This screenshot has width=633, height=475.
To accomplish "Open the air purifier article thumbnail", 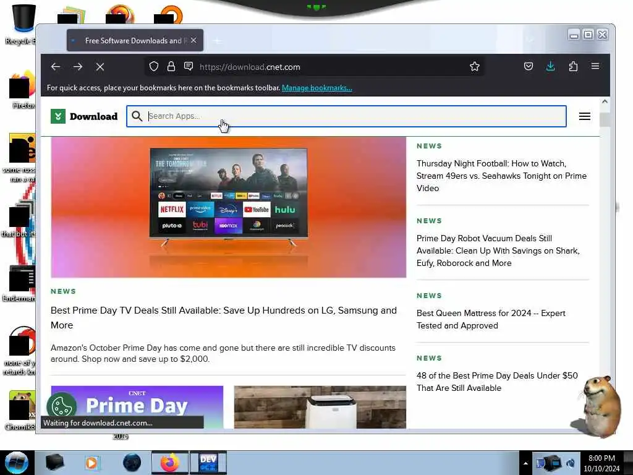I will [320, 407].
